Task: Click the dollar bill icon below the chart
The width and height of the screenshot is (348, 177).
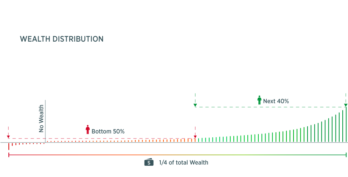Action: click(x=149, y=163)
